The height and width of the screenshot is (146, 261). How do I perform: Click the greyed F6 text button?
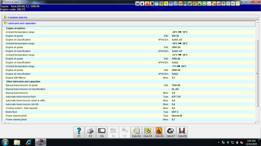(x=113, y=132)
